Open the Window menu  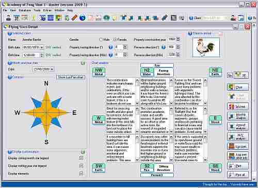click(59, 10)
